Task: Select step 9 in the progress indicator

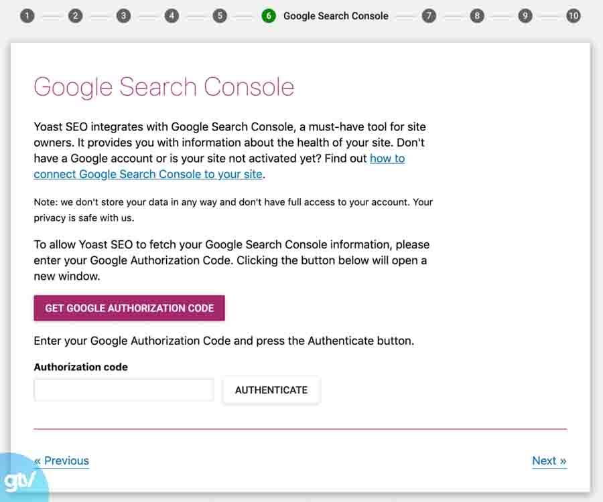Action: click(x=525, y=14)
